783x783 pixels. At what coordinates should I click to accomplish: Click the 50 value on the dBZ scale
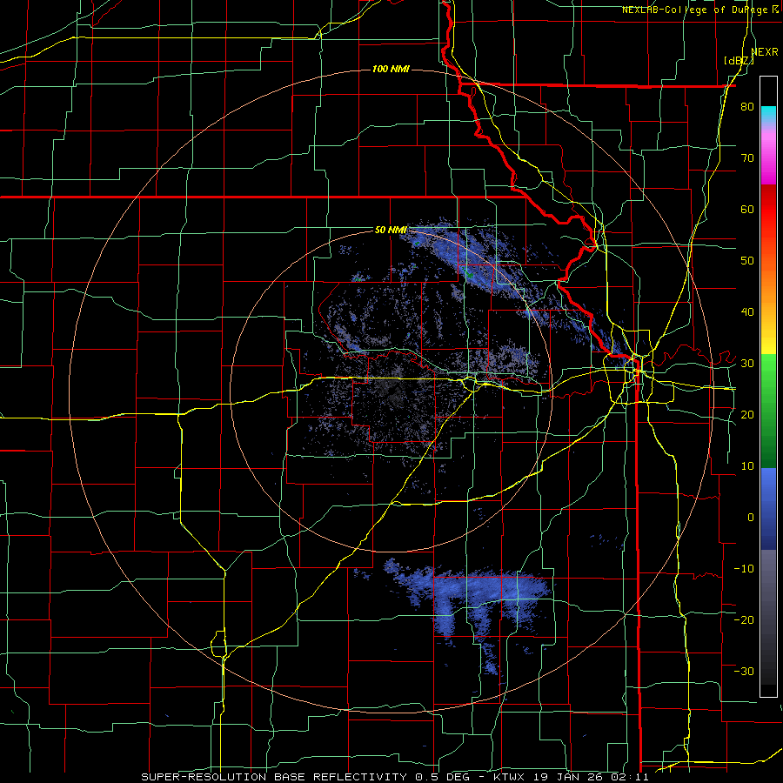pyautogui.click(x=747, y=261)
